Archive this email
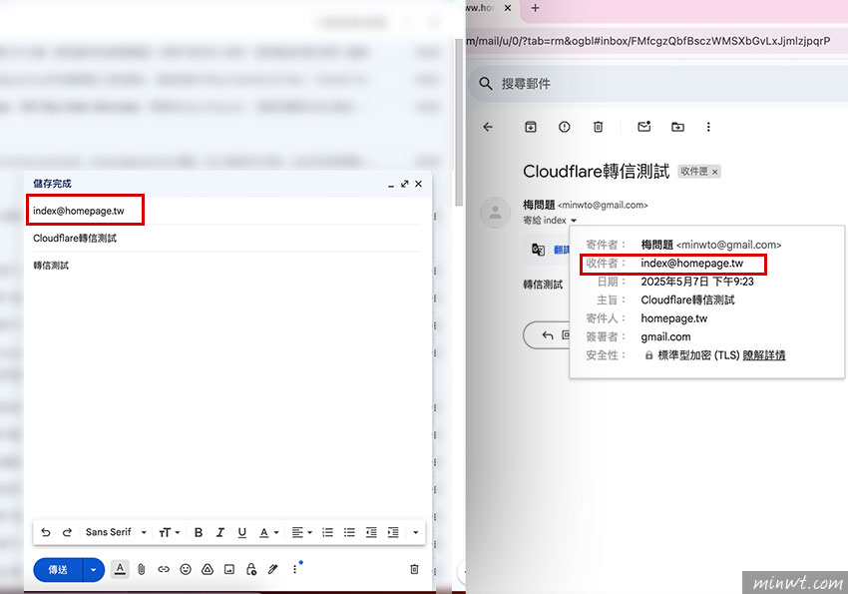Viewport: 848px width, 594px height. point(531,127)
